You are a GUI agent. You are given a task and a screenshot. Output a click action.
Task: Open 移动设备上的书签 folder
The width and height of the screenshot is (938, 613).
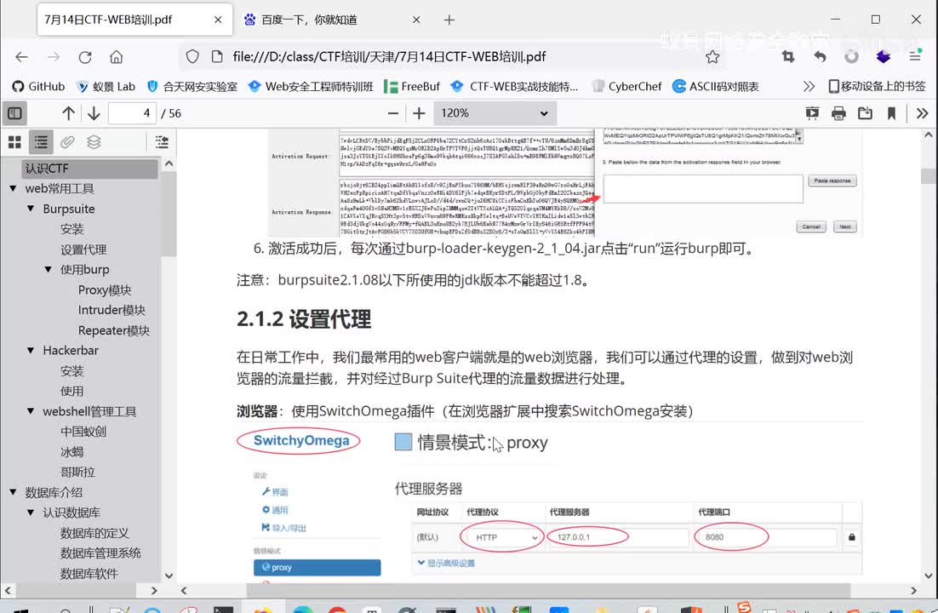[877, 86]
